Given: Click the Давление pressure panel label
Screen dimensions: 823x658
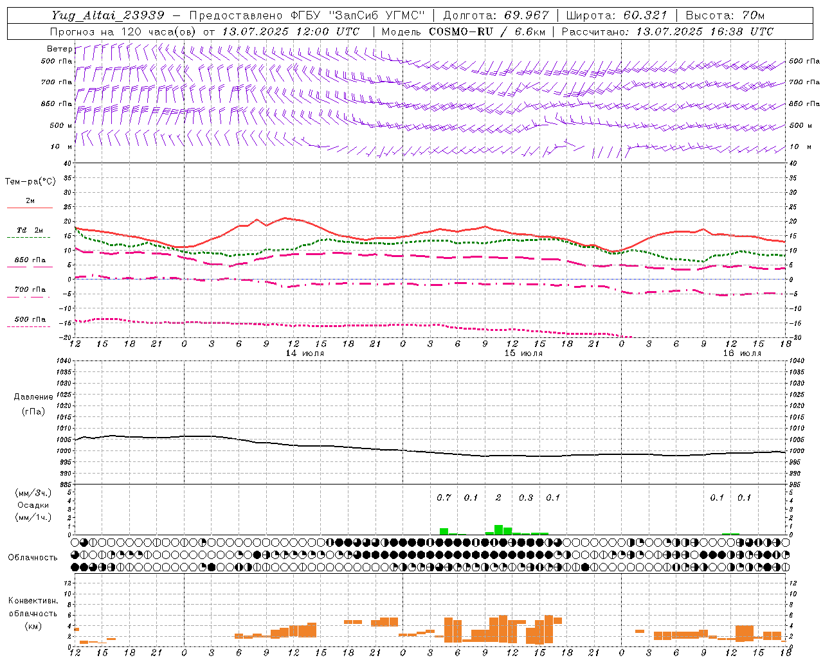Looking at the screenshot, I should pyautogui.click(x=33, y=397).
